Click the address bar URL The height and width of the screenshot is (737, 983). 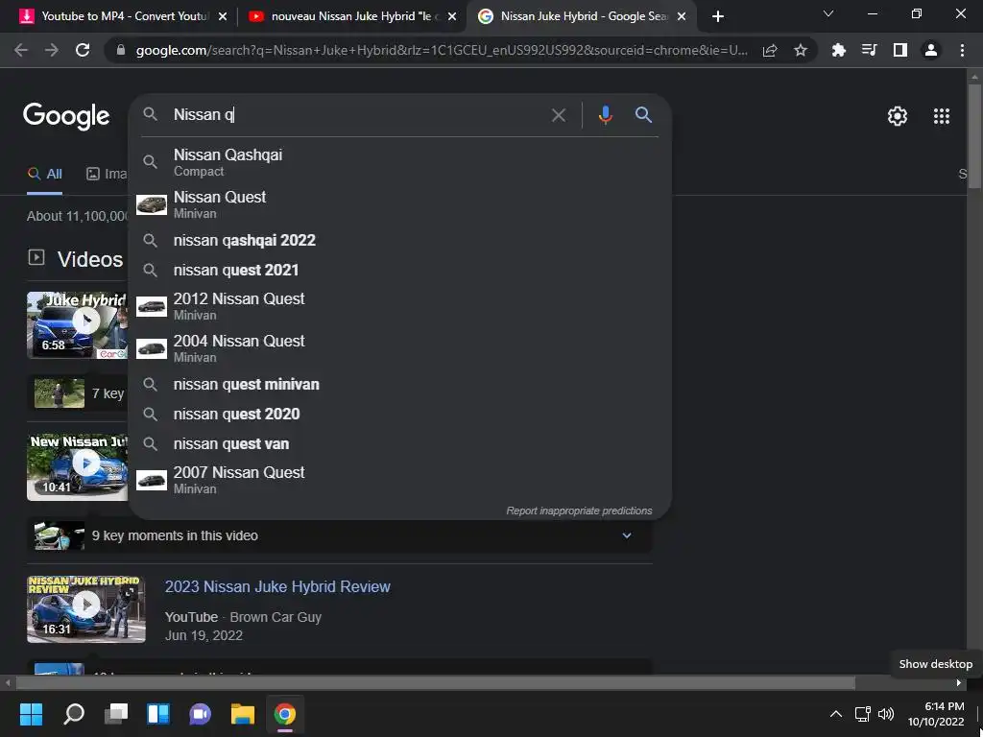tap(442, 50)
